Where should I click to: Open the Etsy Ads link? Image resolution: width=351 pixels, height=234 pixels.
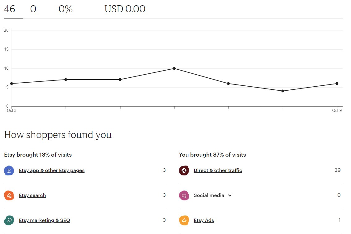coord(204,220)
